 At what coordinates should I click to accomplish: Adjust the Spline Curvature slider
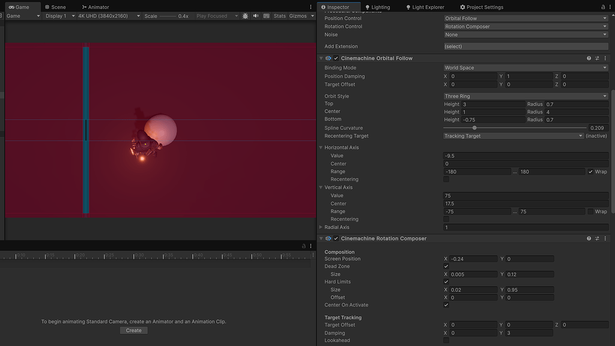pyautogui.click(x=474, y=127)
